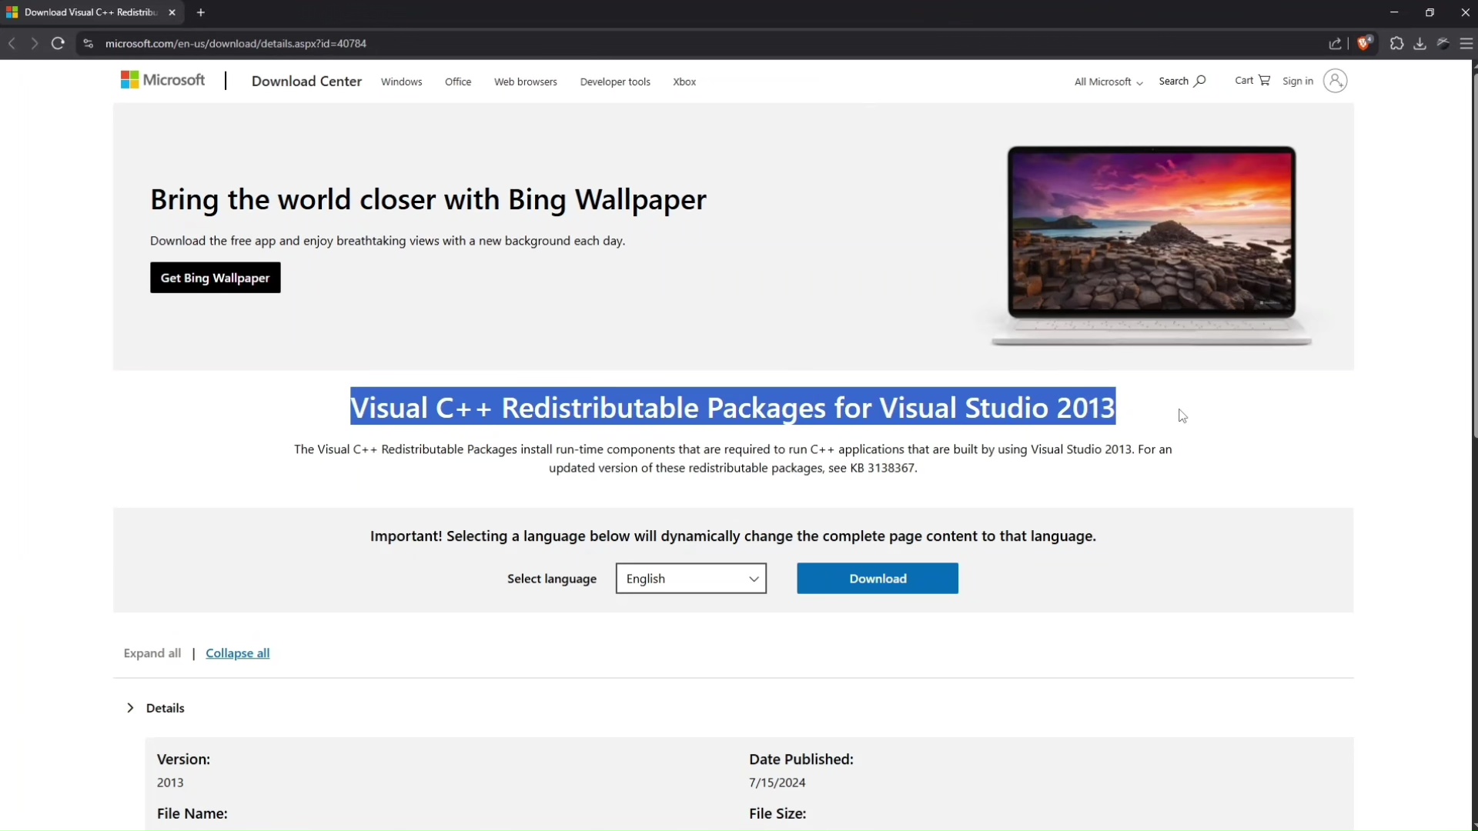Click the Collapse all link
Image resolution: width=1478 pixels, height=831 pixels.
237,653
